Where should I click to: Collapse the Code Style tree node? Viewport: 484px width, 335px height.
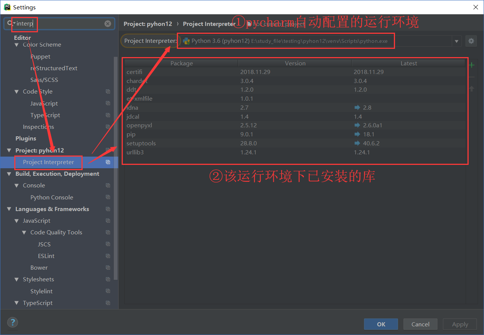[17, 92]
